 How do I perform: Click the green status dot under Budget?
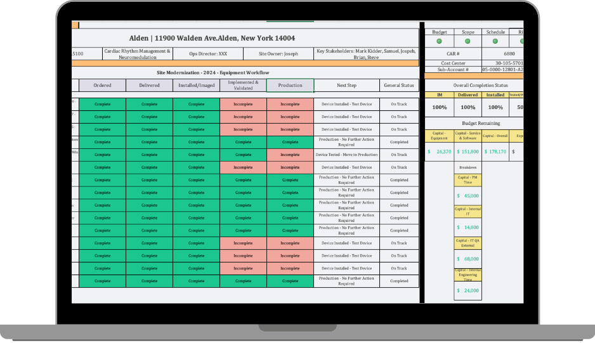tap(439, 41)
